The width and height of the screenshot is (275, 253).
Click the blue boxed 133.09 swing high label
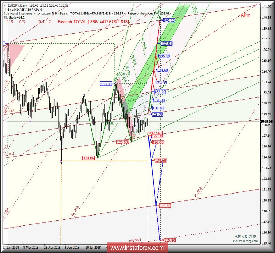point(106,84)
